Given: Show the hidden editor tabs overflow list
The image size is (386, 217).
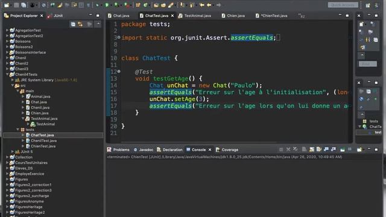Looking at the screenshot, I should (x=302, y=16).
